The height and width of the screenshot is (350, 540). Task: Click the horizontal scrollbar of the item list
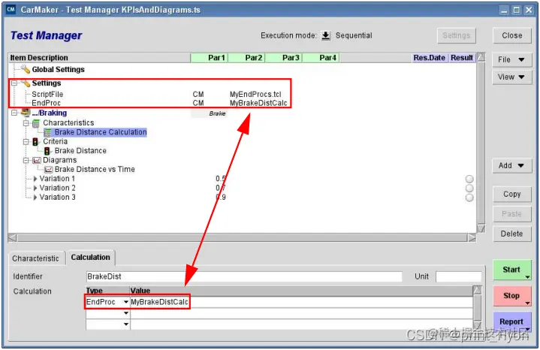pos(242,237)
